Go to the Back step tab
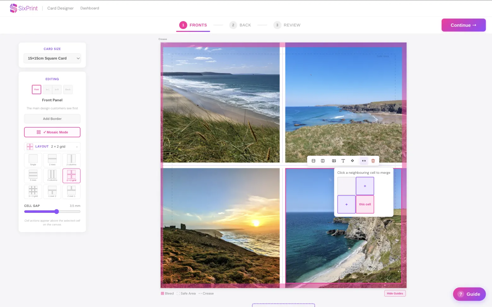492x307 pixels. point(240,25)
